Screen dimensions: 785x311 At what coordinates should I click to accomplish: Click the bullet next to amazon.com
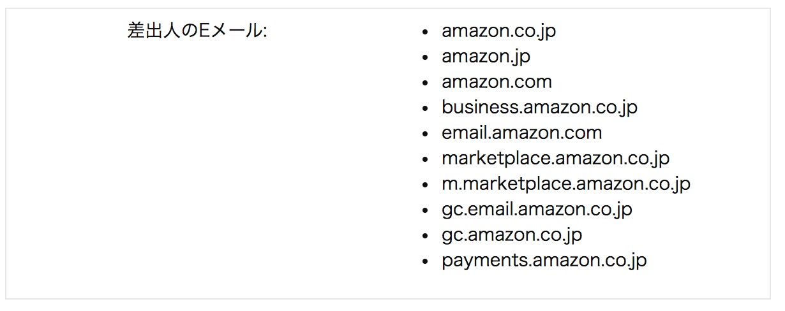point(426,83)
